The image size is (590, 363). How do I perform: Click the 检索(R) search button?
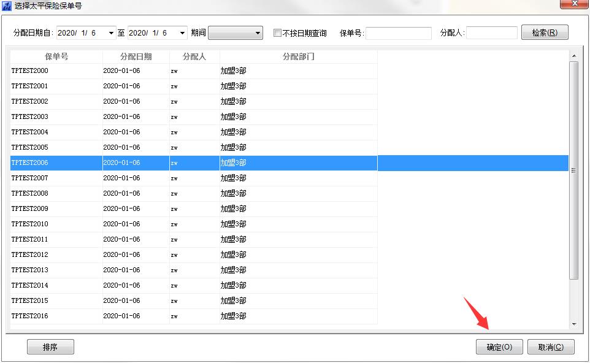coord(544,32)
